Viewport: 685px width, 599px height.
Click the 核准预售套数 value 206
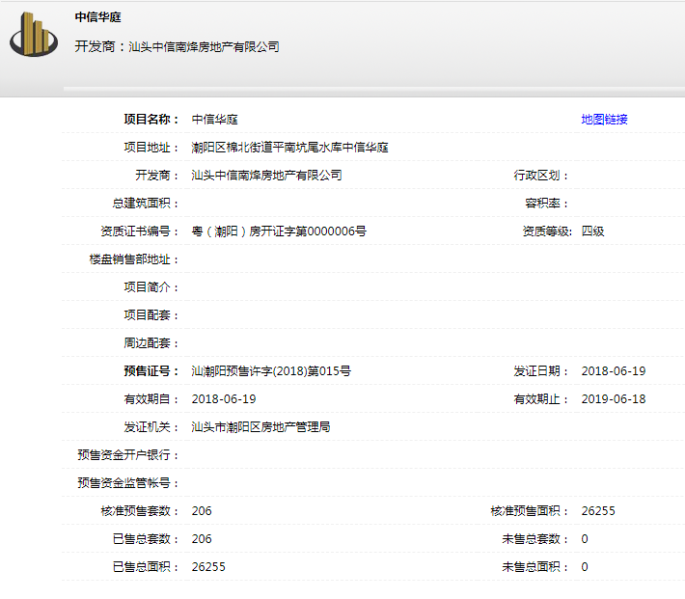click(202, 511)
